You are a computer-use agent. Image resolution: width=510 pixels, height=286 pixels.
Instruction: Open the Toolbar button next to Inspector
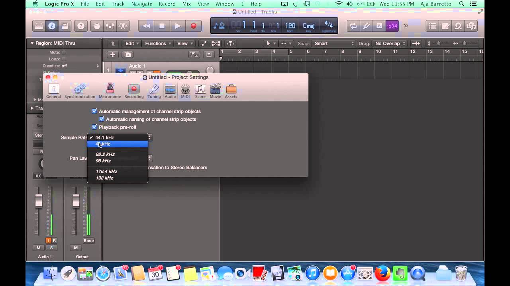(65, 26)
